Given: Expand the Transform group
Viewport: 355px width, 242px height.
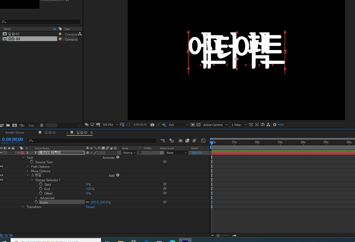Looking at the screenshot, I should pos(23,207).
